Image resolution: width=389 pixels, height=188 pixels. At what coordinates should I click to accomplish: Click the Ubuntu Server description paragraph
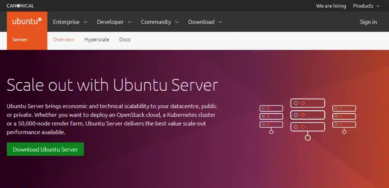(x=112, y=119)
